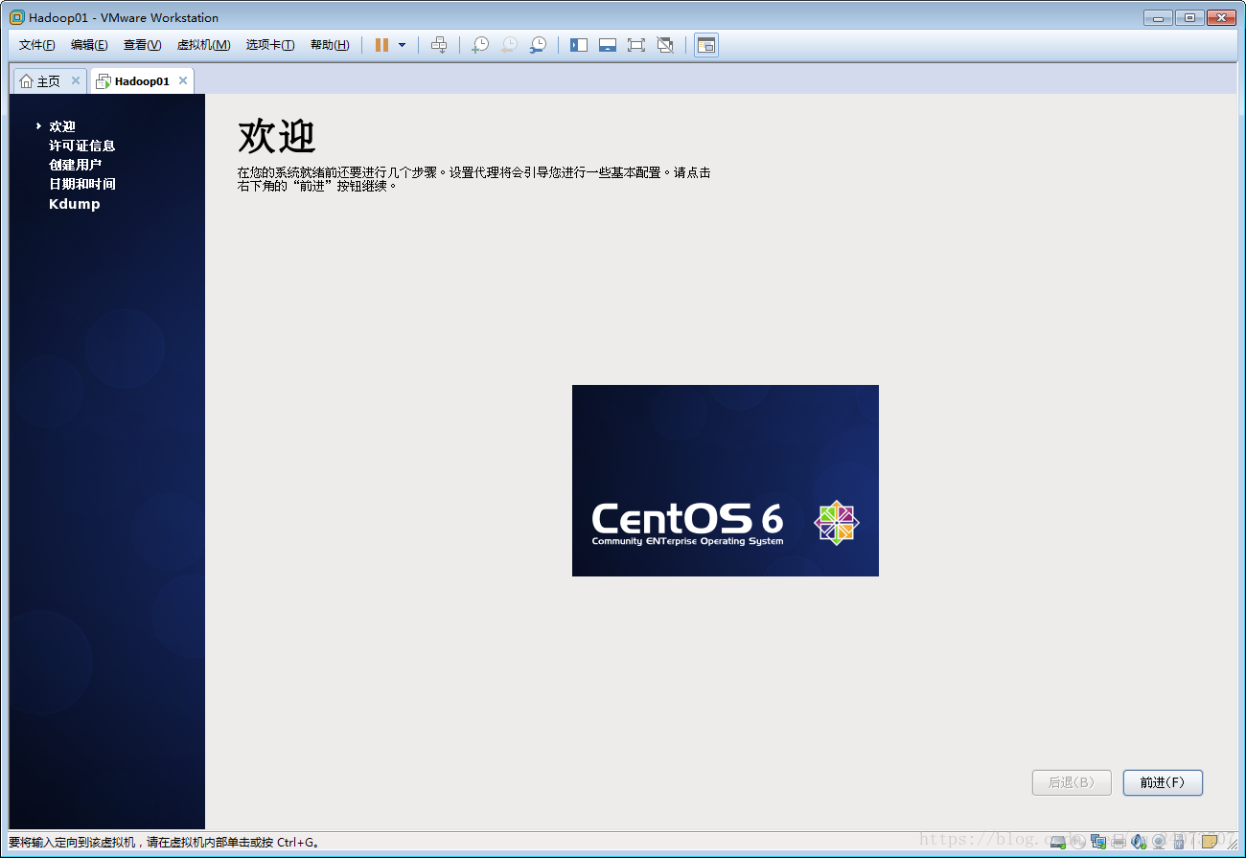Screen dimensions: 1246x858
Task: Click the CentOS 6 splash image
Action: [726, 481]
